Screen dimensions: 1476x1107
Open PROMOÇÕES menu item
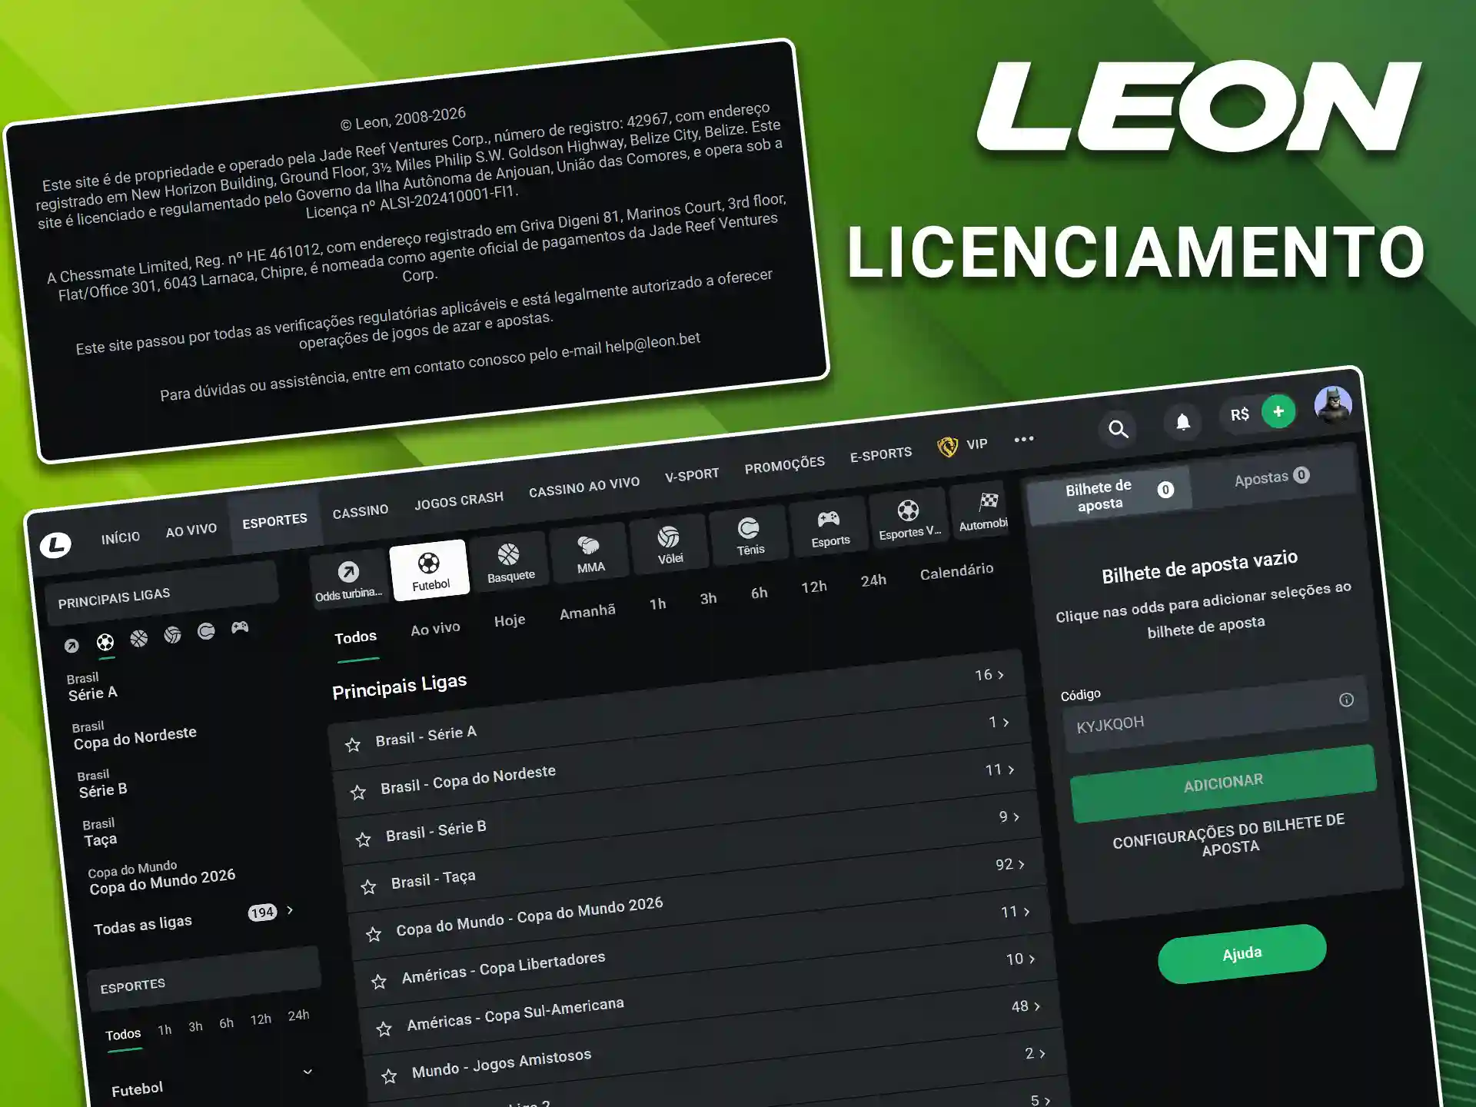pyautogui.click(x=784, y=466)
